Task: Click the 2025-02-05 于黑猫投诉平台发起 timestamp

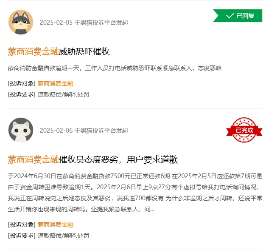Action: point(84,23)
